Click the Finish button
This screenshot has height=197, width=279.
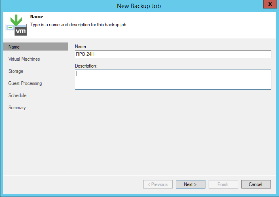point(223,184)
